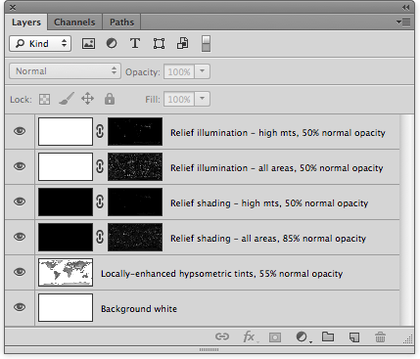Delete layer trash icon
The height and width of the screenshot is (359, 420).
click(380, 337)
